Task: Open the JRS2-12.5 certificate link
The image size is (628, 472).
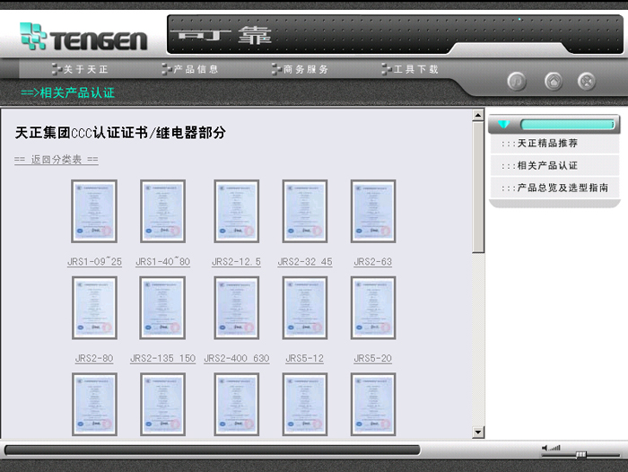Action: 236,262
